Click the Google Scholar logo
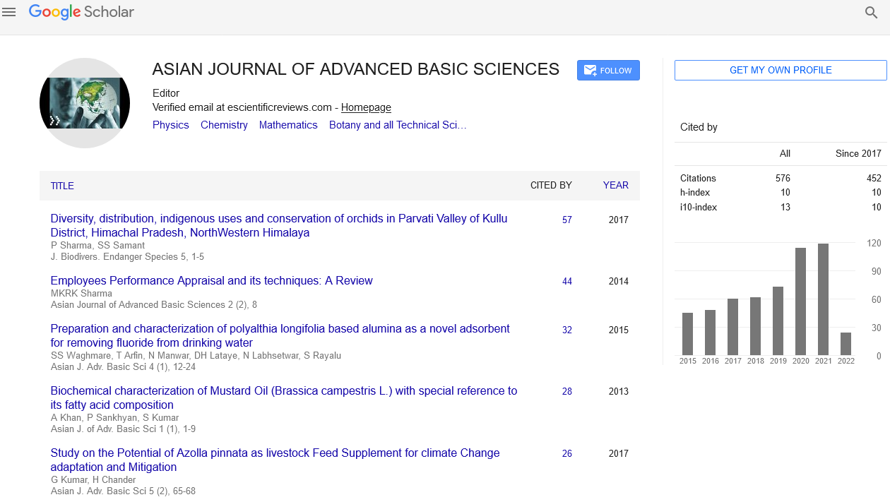Screen dimensions: 890x502 [81, 12]
